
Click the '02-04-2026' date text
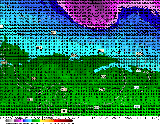tap(109, 118)
